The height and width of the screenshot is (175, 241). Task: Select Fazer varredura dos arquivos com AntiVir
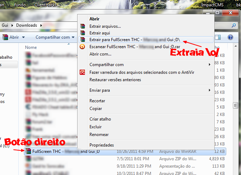142,72
